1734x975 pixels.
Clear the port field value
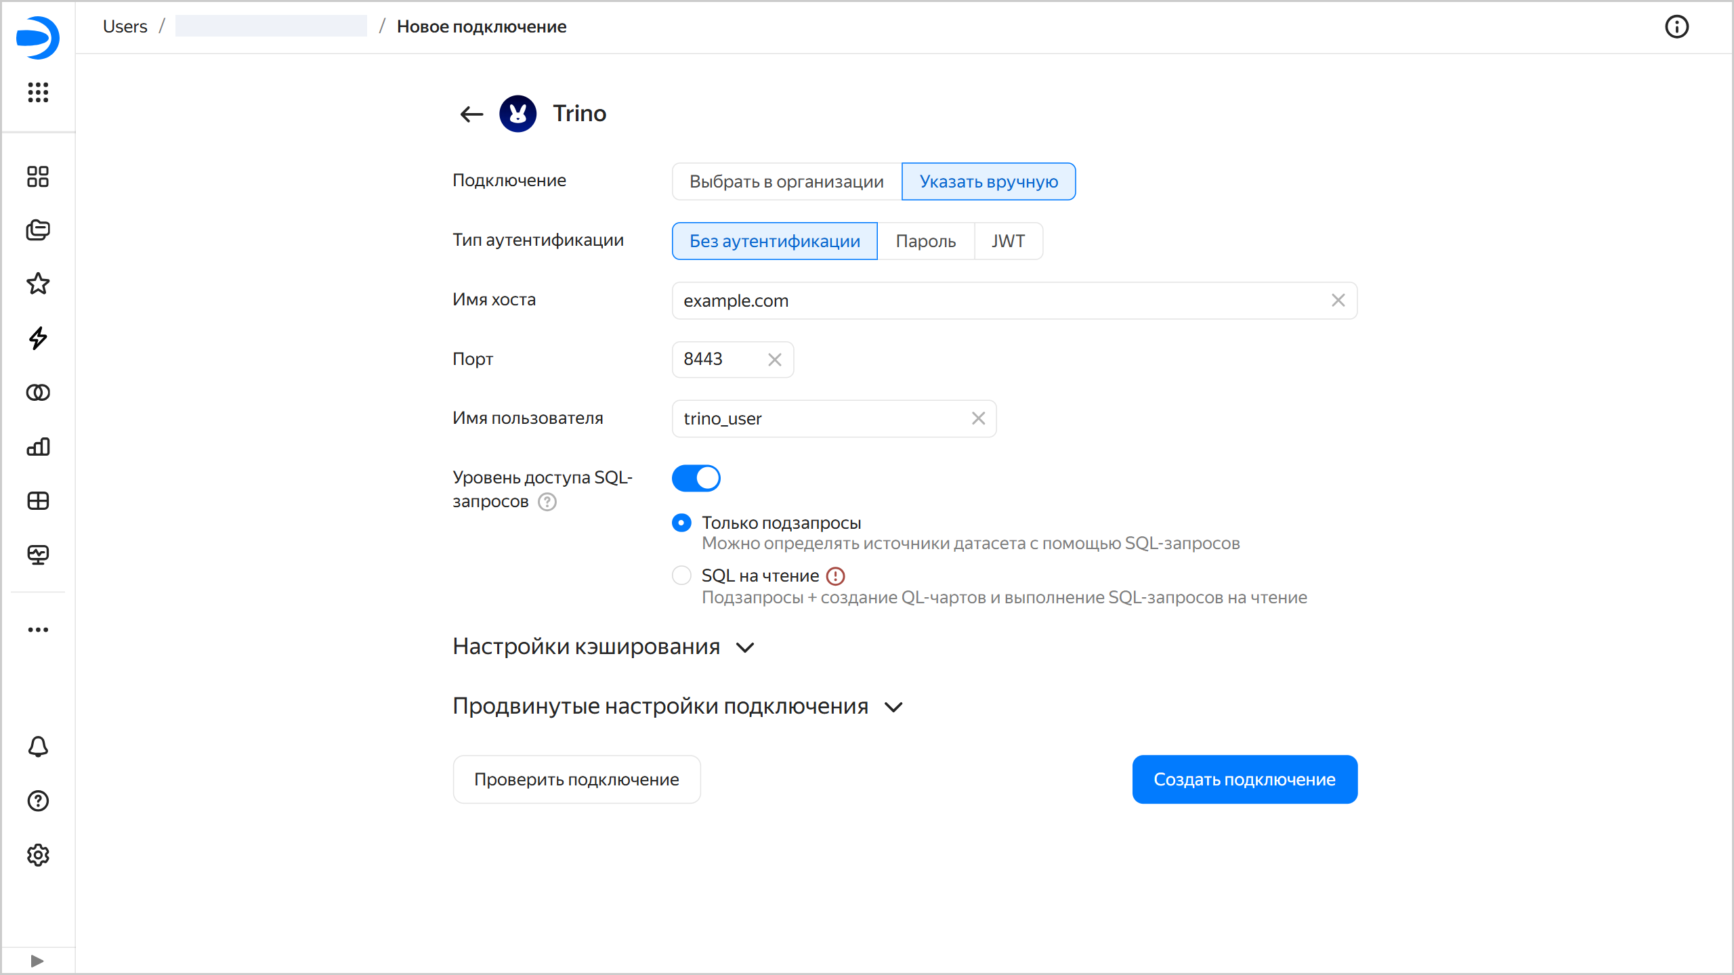click(x=775, y=360)
